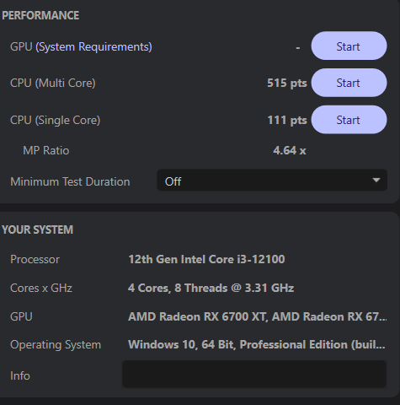Click the Minimum Test Duration label
This screenshot has height=405, width=400.
pos(70,181)
